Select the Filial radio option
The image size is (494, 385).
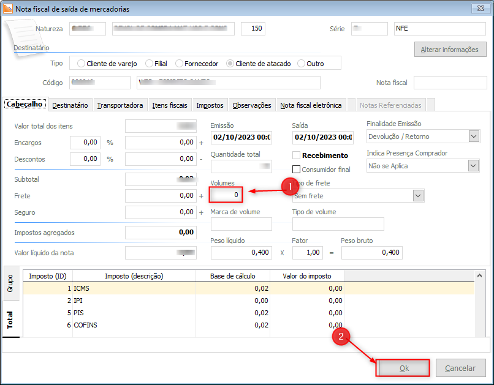[x=150, y=63]
